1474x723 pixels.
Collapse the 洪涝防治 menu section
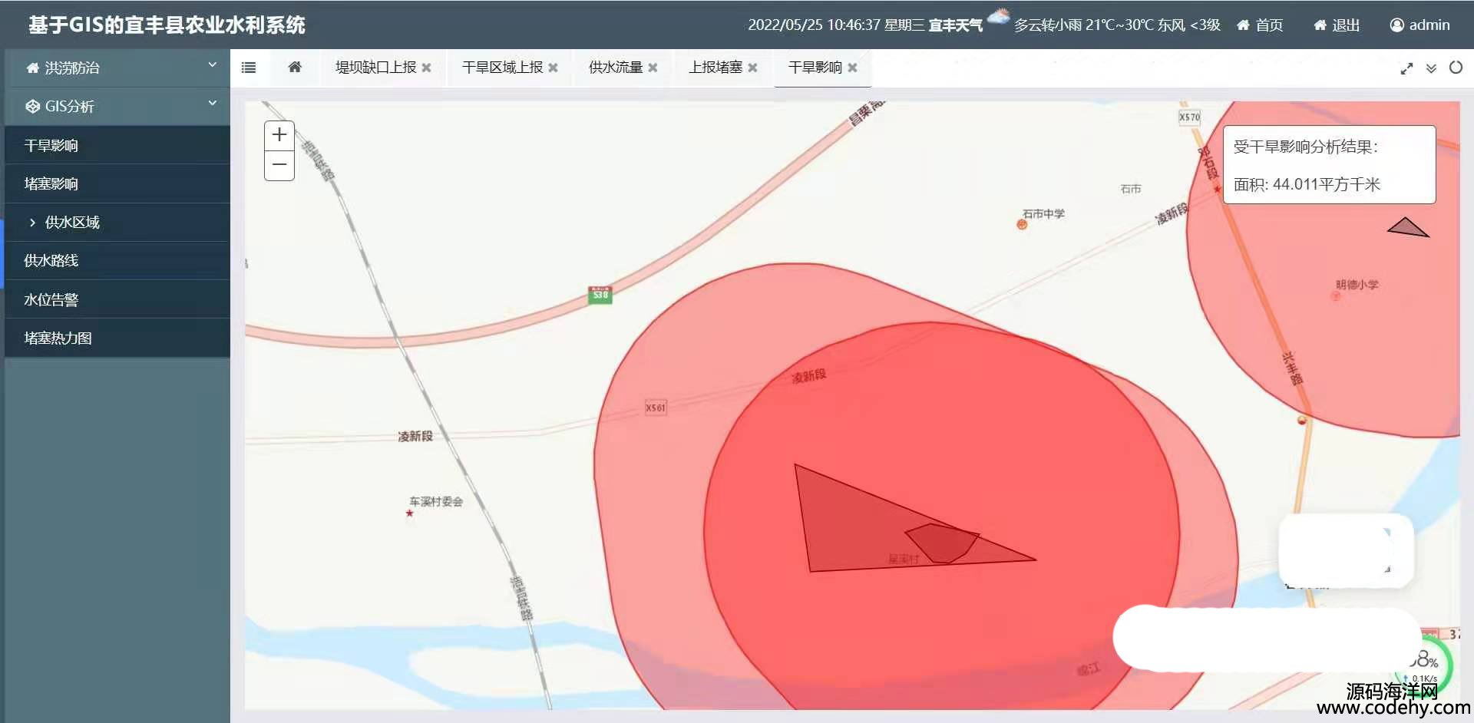click(x=117, y=68)
